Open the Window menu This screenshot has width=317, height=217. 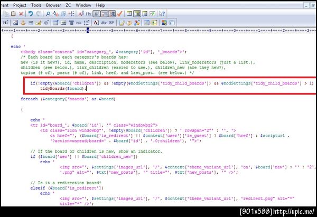(83, 5)
